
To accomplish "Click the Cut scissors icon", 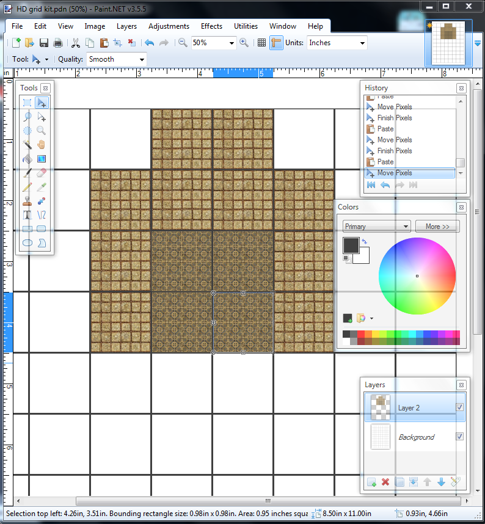I will click(76, 43).
